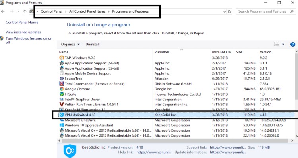The width and height of the screenshot is (298, 158).
Task: Click the VPN Unlimited shield icon
Action: (62, 115)
